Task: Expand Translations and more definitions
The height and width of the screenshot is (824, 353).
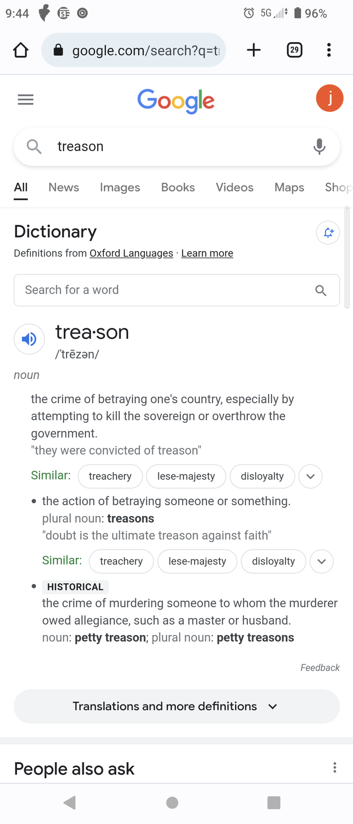Action: (x=177, y=707)
